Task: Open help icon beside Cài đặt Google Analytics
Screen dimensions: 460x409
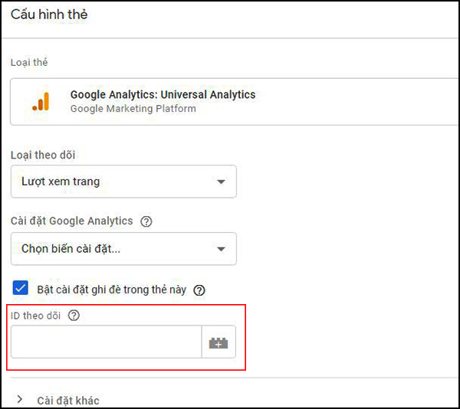Action: click(x=146, y=221)
